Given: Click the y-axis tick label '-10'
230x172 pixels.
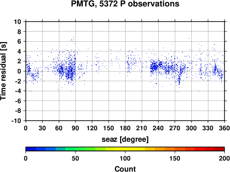Looking at the screenshot, I should pyautogui.click(x=16, y=121).
